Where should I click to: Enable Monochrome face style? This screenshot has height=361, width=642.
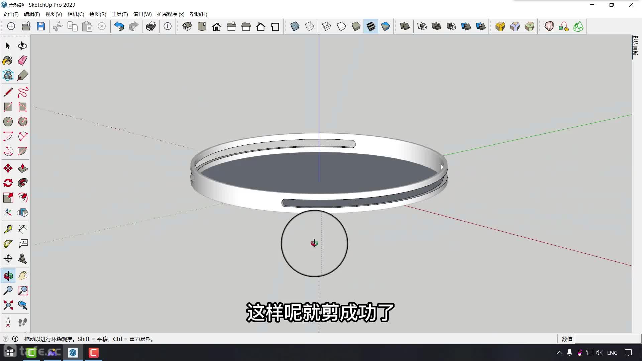pos(385,26)
